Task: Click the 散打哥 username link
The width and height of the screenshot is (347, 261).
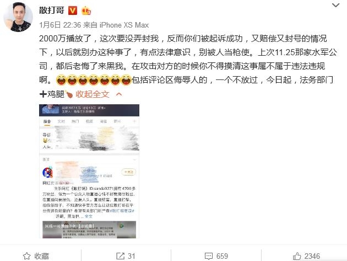Action: (52, 10)
